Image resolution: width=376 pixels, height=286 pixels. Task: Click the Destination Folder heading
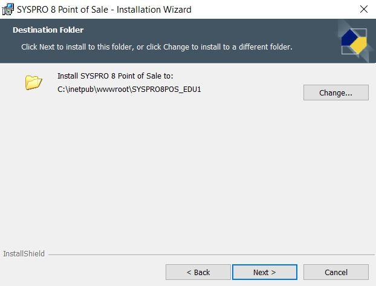click(48, 30)
